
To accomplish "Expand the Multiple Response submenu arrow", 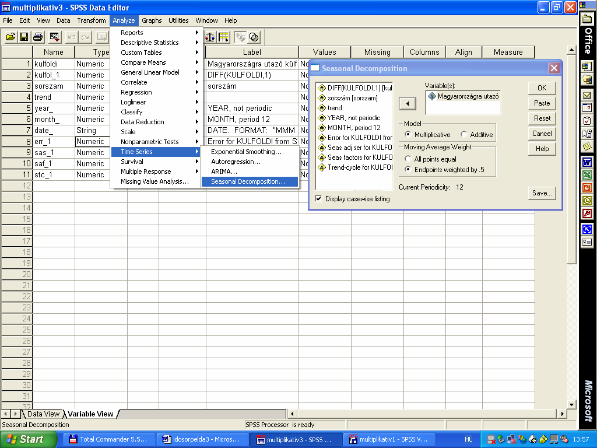I will 197,171.
